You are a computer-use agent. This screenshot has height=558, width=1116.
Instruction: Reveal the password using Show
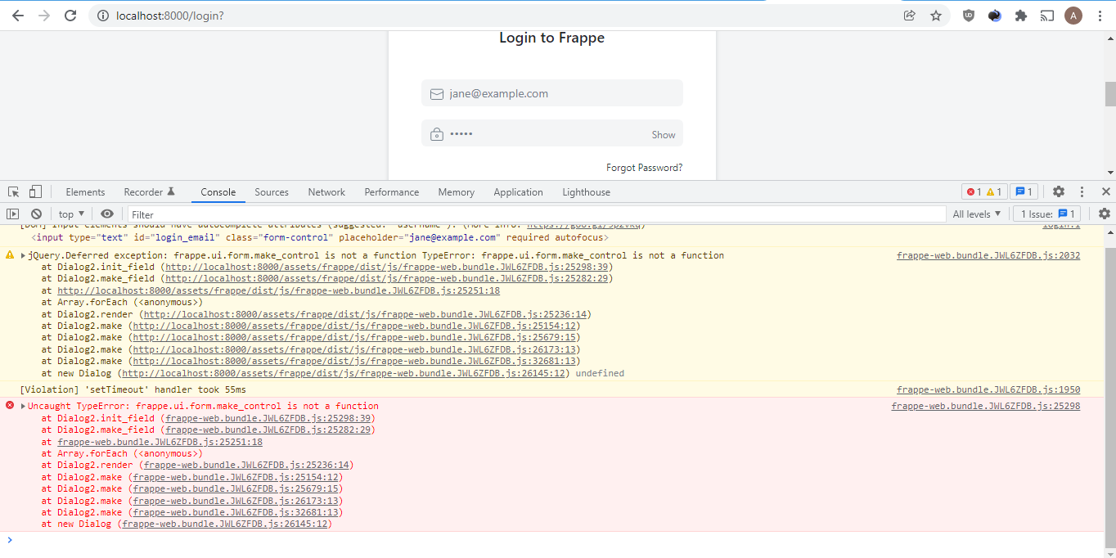point(663,133)
